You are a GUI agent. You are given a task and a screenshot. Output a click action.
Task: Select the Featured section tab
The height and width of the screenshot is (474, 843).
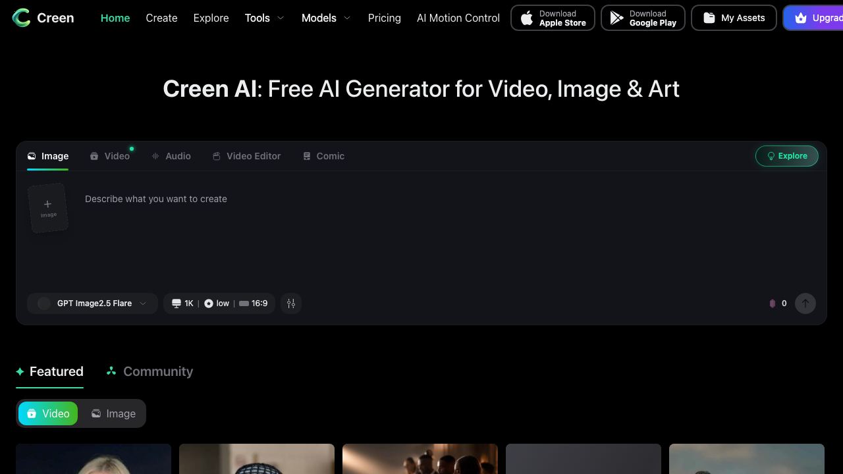[49, 371]
